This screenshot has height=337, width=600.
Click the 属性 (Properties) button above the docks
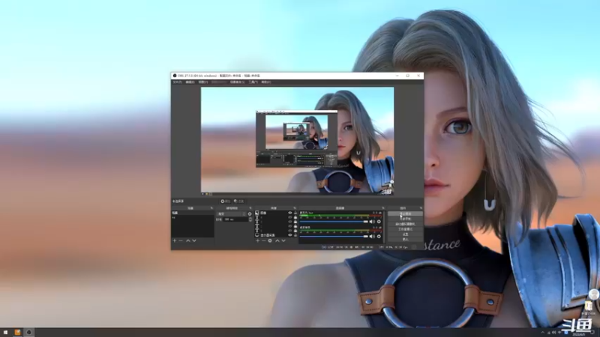226,201
